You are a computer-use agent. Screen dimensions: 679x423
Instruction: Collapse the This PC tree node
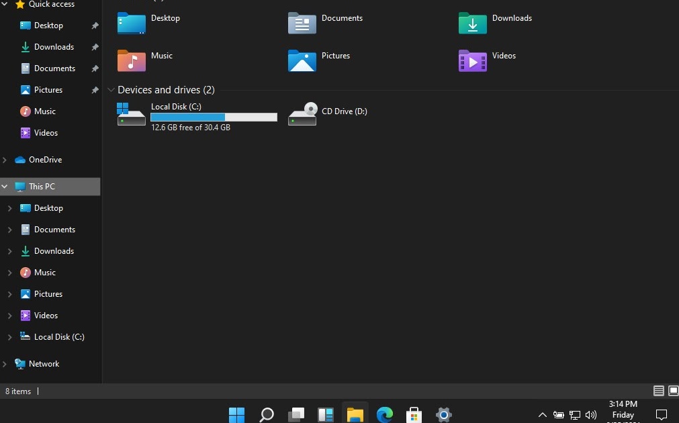pos(5,187)
